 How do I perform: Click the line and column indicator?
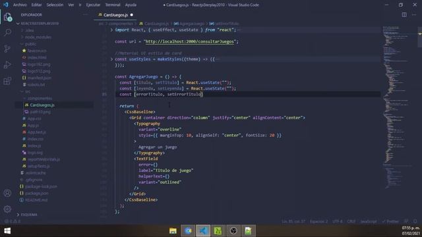point(293,221)
